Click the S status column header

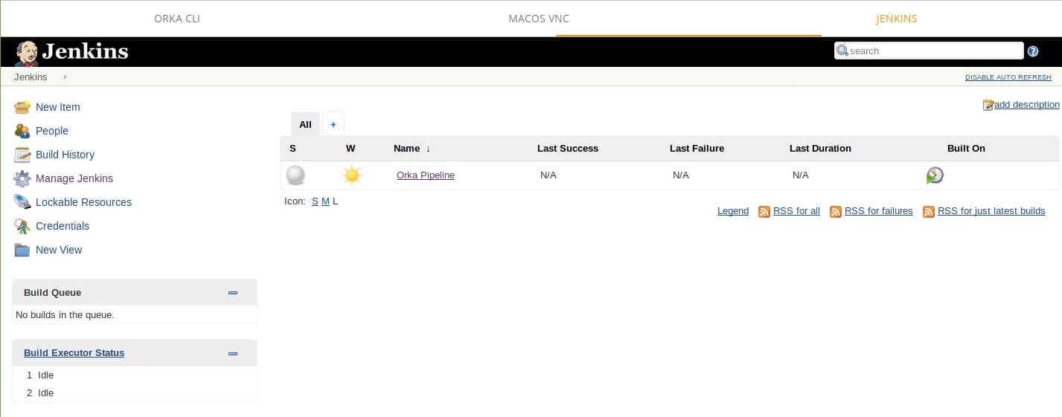point(292,149)
